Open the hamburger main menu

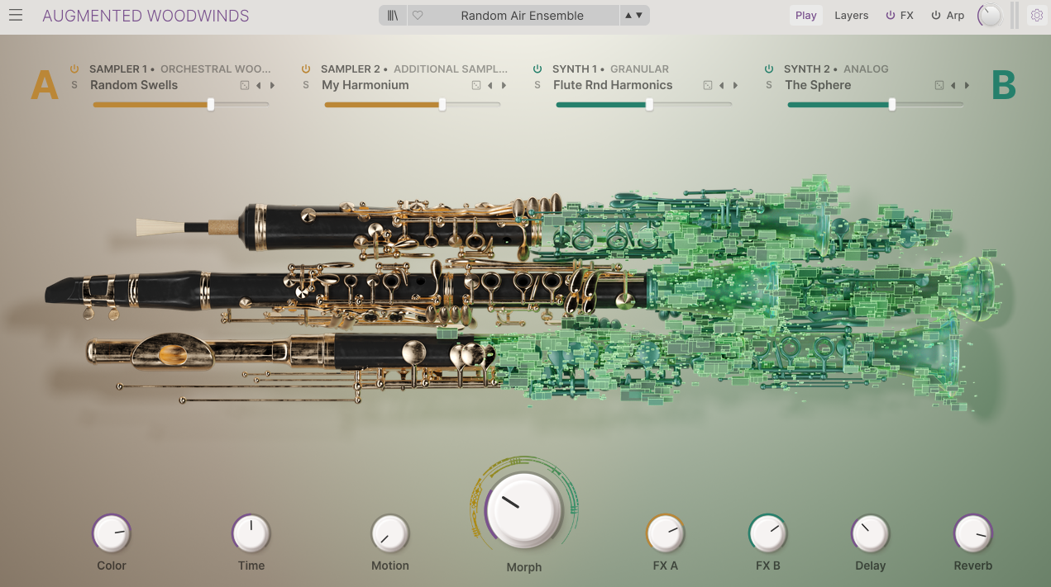coord(17,16)
